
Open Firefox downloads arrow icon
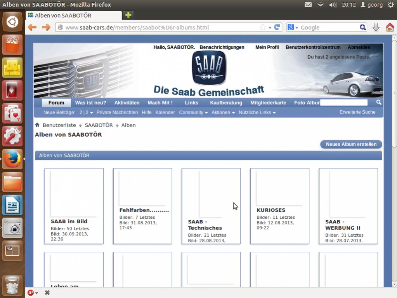coord(376,27)
